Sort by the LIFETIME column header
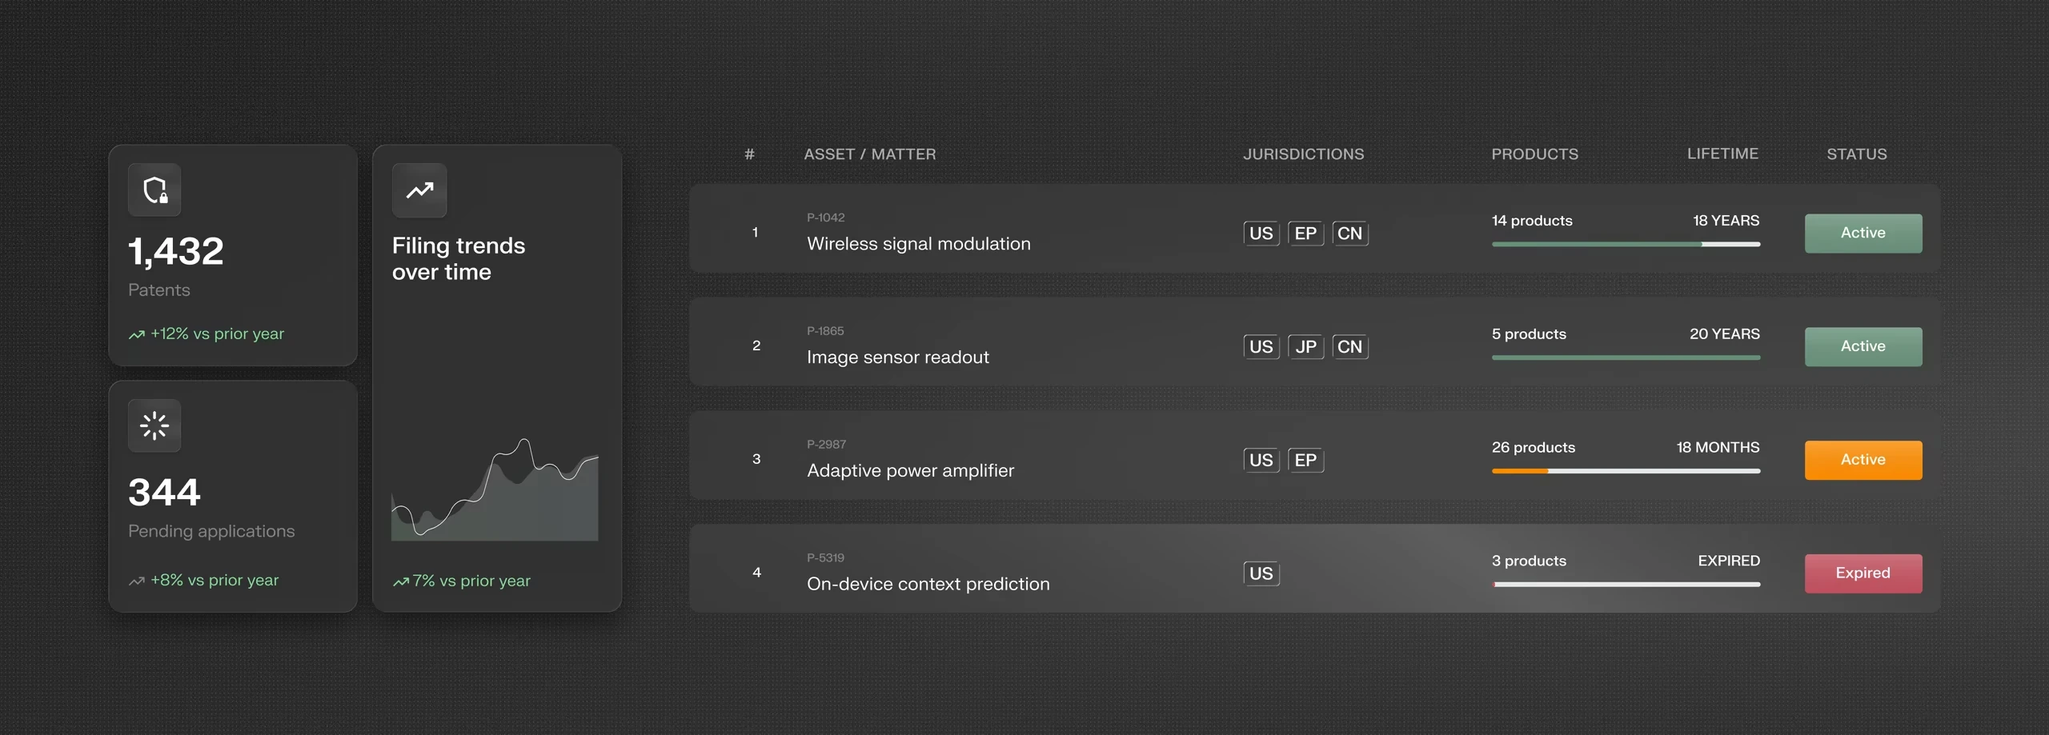This screenshot has height=735, width=2049. pyautogui.click(x=1723, y=154)
